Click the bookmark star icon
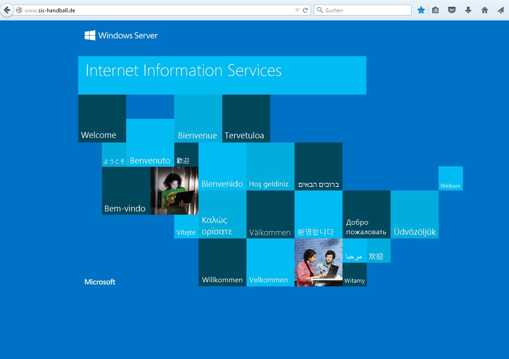This screenshot has height=359, width=509. [x=421, y=10]
